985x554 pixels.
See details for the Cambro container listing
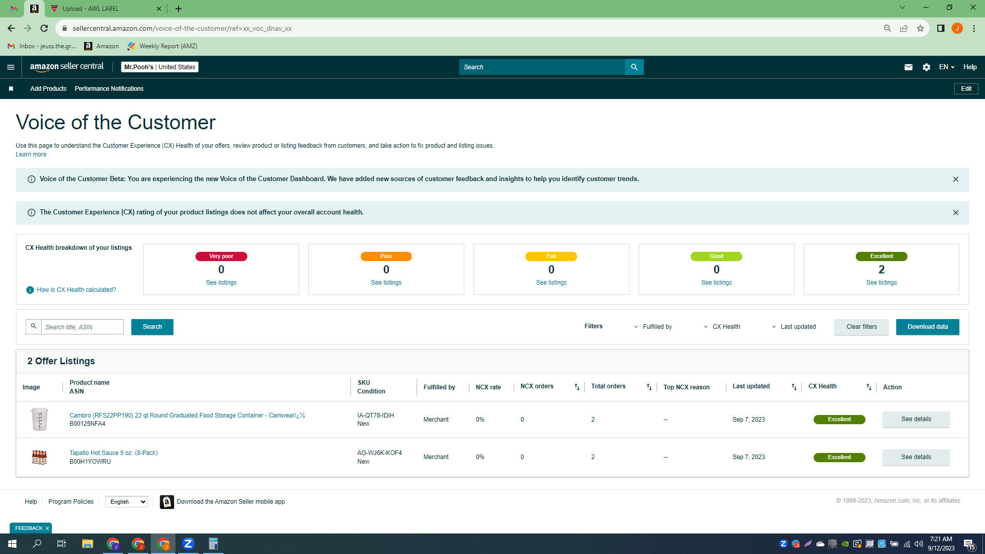(x=916, y=420)
